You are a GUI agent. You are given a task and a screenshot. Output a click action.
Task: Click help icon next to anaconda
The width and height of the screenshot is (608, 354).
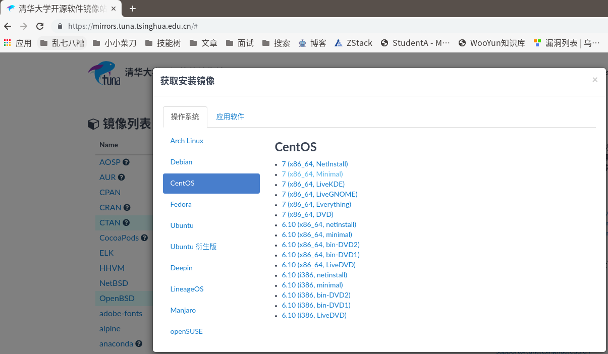click(139, 344)
